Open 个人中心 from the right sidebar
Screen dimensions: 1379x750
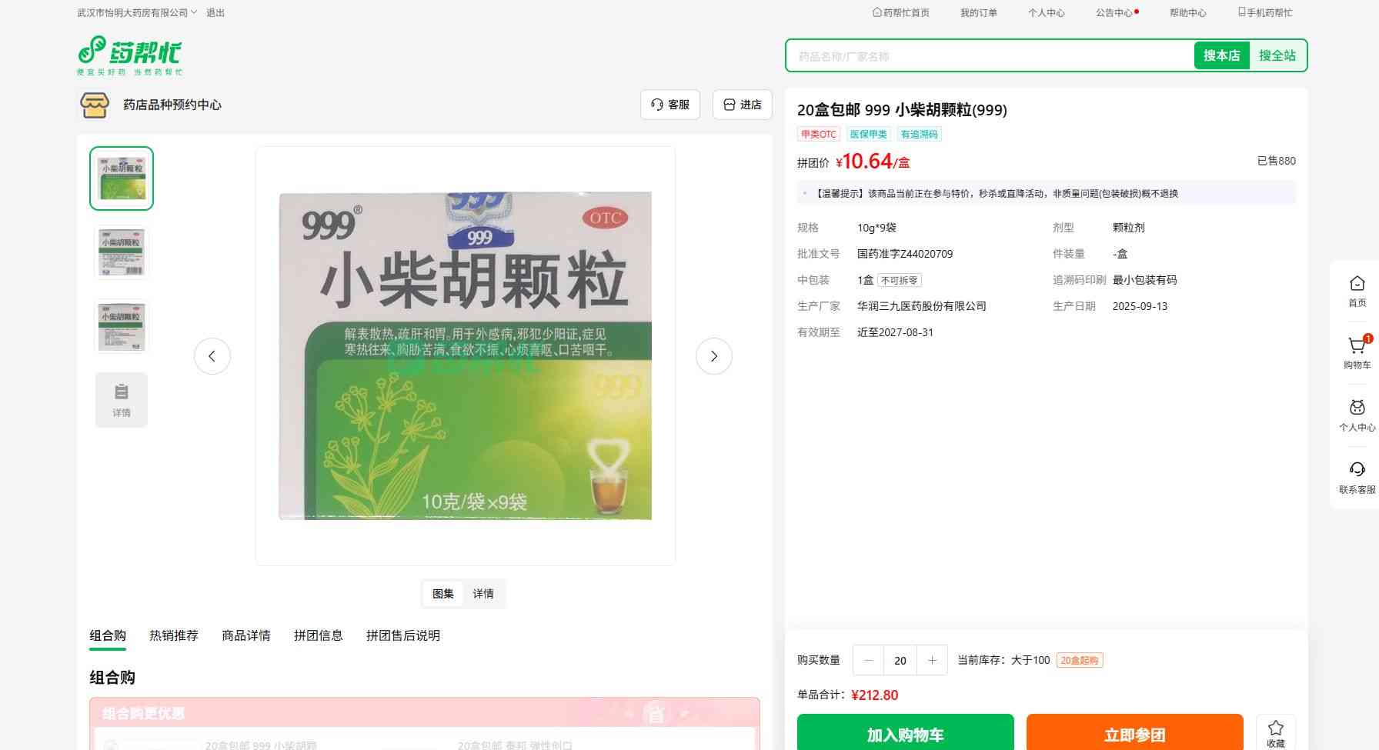click(1357, 415)
